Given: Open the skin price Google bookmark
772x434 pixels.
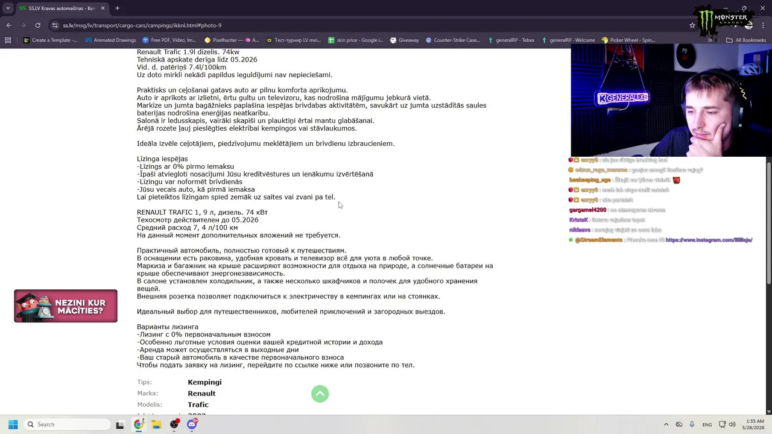Looking at the screenshot, I should coord(355,40).
